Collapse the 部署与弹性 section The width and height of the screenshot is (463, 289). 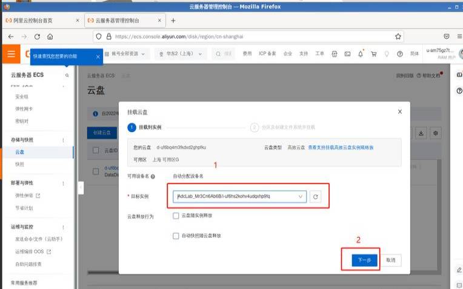[x=63, y=184]
